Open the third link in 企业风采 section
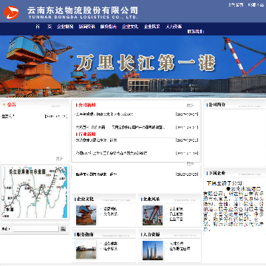The width and height of the screenshot is (266, 266). (177, 219)
